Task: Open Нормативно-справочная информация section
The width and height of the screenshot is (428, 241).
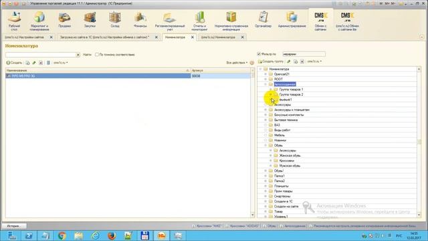Action: [231, 21]
